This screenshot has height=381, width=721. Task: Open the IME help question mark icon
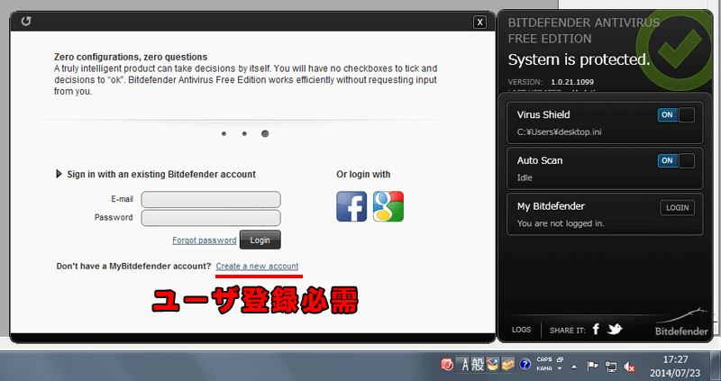coord(525,365)
